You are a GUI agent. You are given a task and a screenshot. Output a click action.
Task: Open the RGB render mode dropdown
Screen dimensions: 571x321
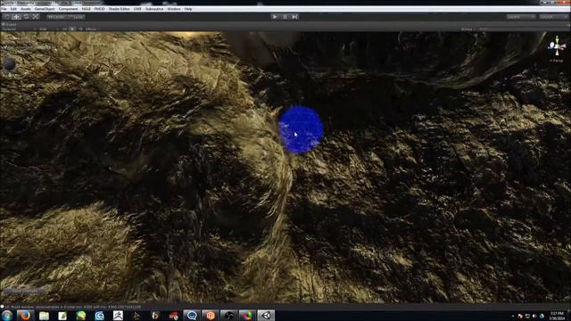pyautogui.click(x=49, y=29)
